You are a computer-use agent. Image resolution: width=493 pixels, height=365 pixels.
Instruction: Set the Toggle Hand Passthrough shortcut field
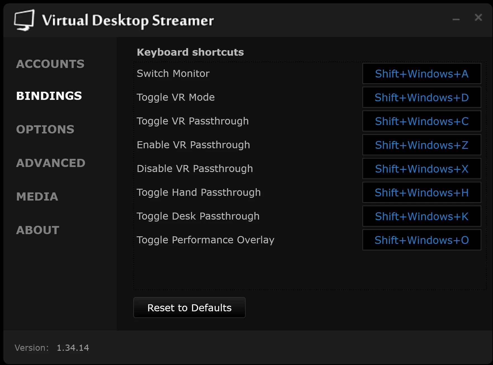coord(422,192)
